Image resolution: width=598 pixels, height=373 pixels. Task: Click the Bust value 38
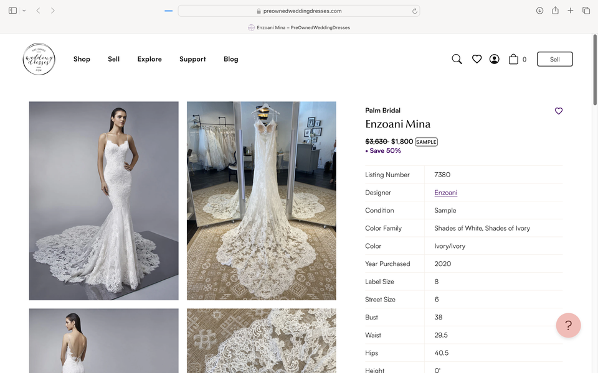[x=438, y=317]
